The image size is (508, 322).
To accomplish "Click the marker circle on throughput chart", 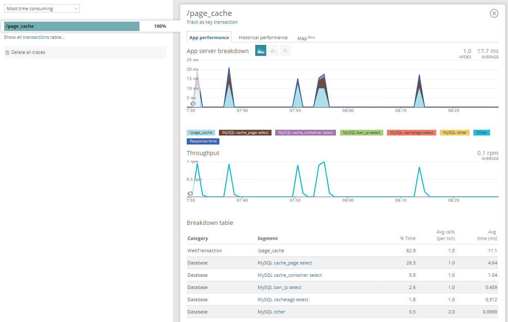I will 190,193.
